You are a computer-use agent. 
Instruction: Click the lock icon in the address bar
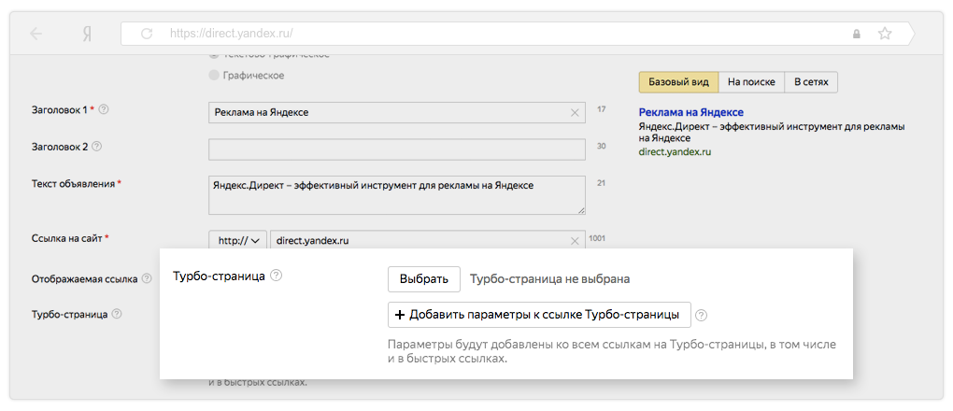857,34
